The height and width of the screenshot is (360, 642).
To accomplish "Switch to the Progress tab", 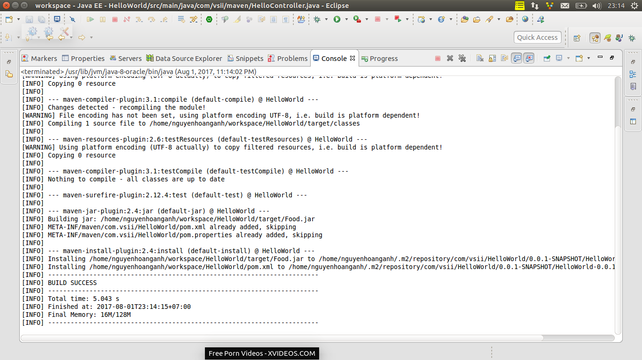I will (x=379, y=58).
